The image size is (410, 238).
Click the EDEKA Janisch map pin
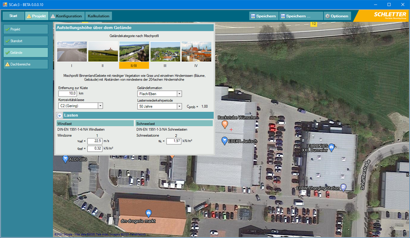coord(224,141)
